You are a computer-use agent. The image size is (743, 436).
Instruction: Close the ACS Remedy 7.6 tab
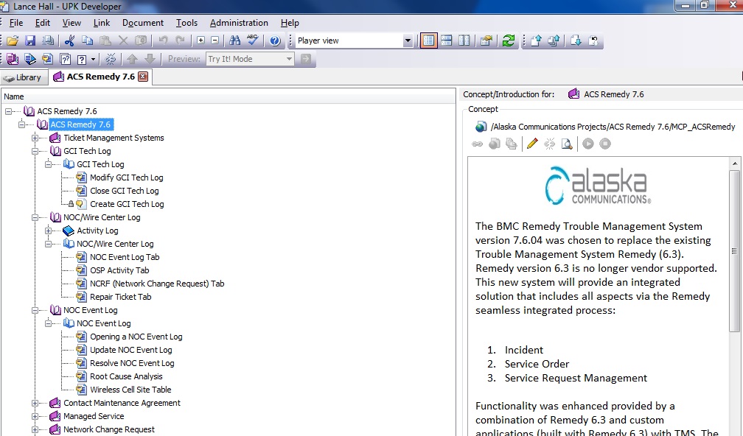click(x=143, y=77)
